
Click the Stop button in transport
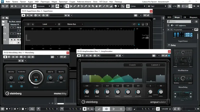(106, 109)
